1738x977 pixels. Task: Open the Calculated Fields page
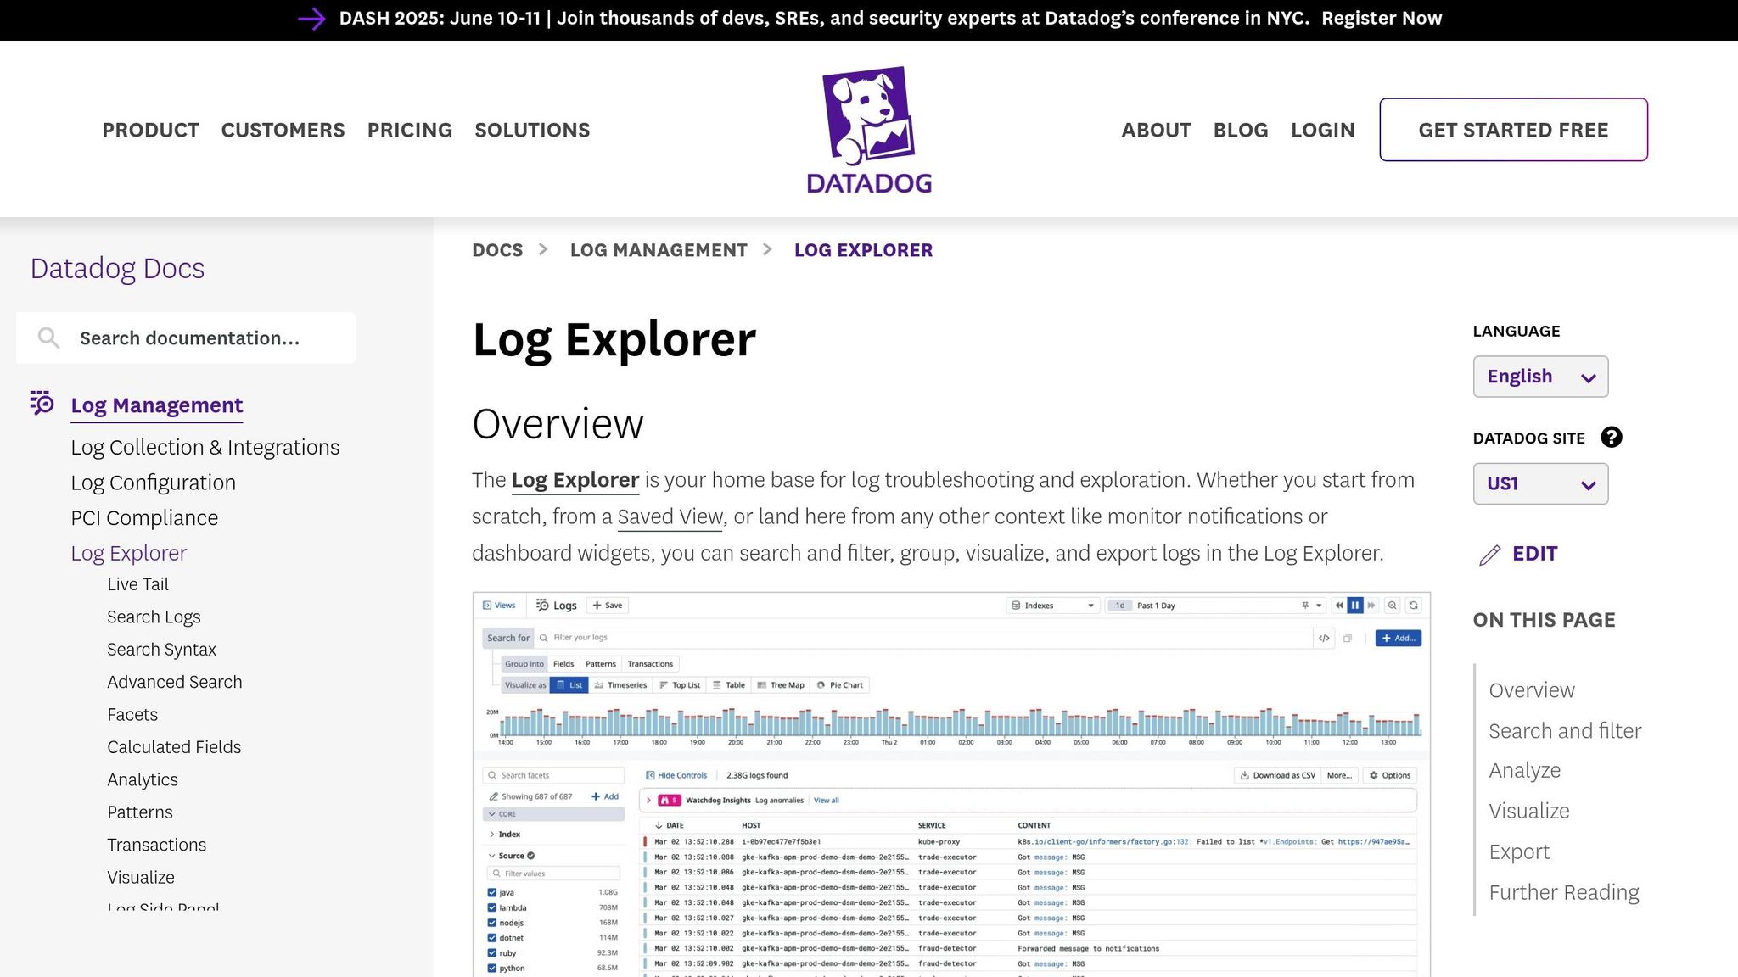pos(174,747)
